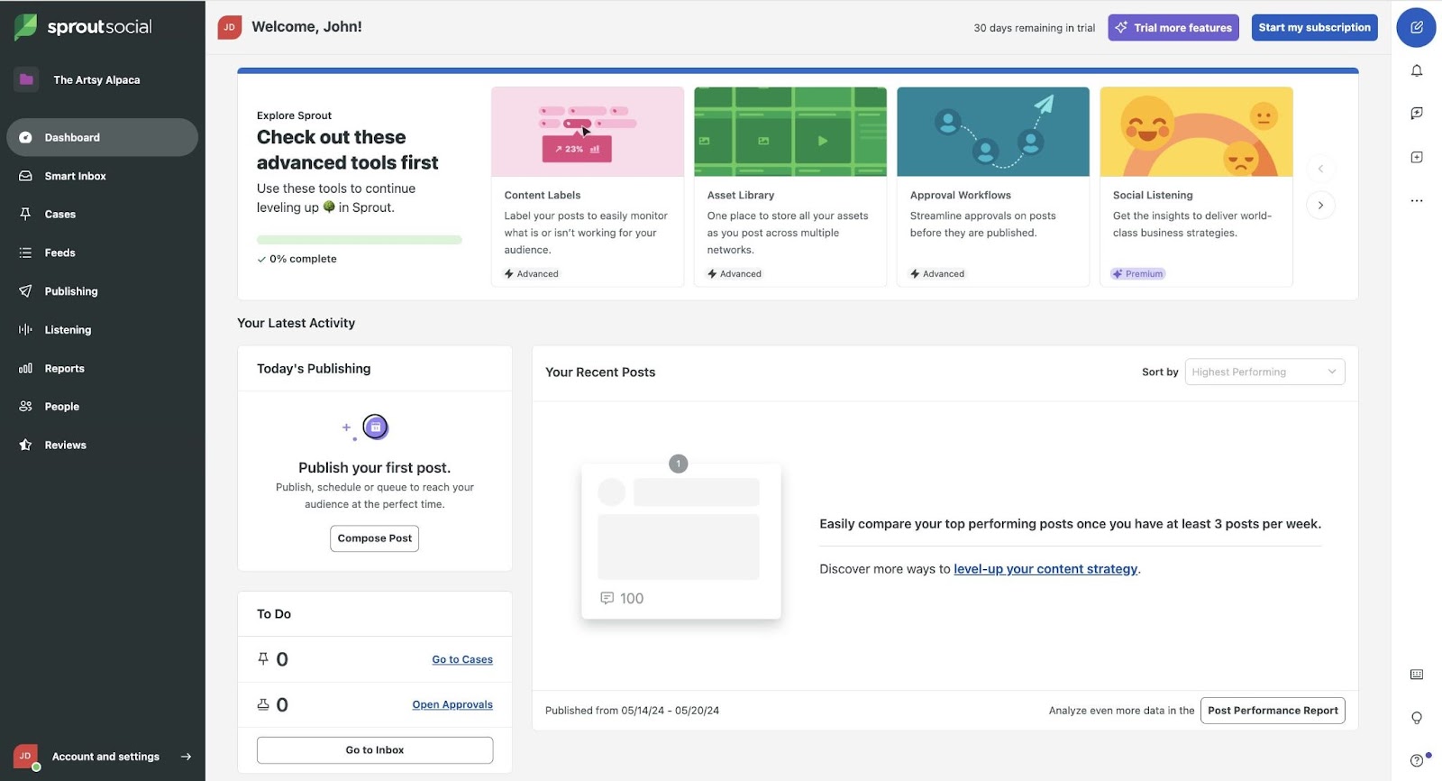Click the Account and settings arrow

186,757
